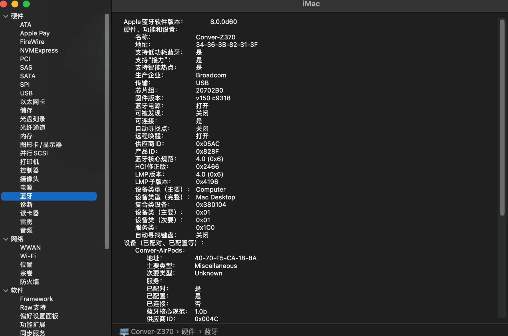Select 音频 in the sidebar

point(26,231)
